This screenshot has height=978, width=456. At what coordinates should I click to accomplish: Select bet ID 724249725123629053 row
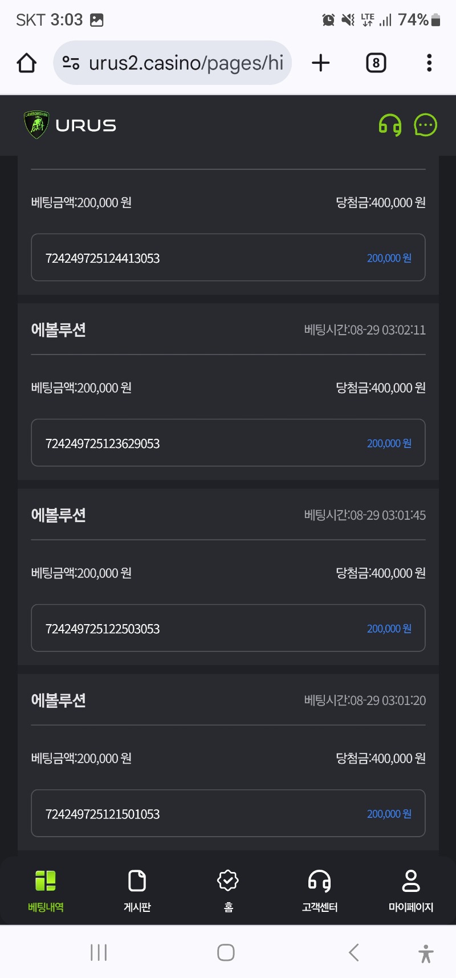[x=228, y=443]
